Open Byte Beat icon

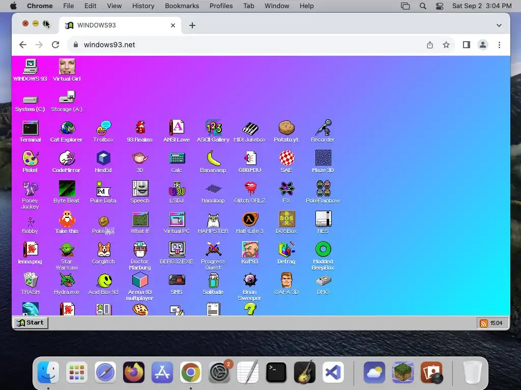(67, 192)
